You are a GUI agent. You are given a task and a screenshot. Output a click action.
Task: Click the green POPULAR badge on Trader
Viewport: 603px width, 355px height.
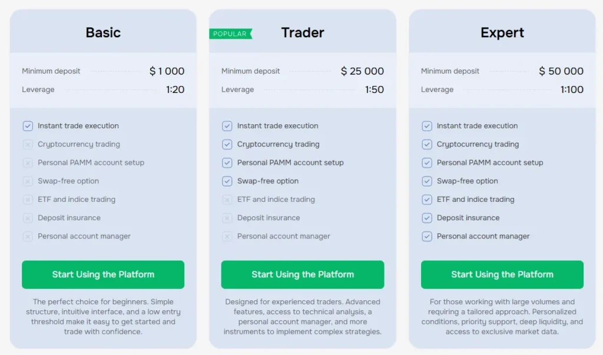point(230,34)
